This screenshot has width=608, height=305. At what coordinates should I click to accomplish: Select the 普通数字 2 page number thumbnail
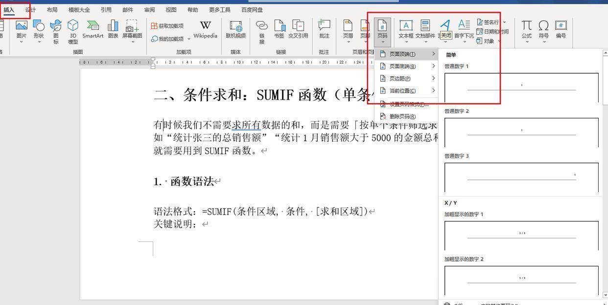[521, 132]
